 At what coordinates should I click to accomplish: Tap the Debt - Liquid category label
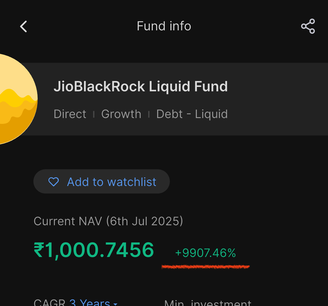(x=192, y=114)
